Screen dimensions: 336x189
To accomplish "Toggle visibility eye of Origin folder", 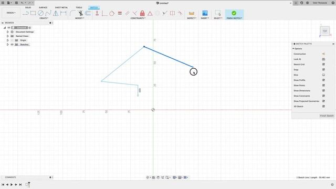I will [12, 40].
